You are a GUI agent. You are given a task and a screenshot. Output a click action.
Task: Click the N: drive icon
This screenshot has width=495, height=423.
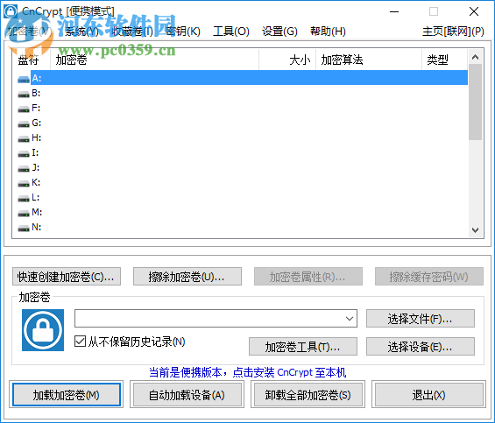pos(24,228)
